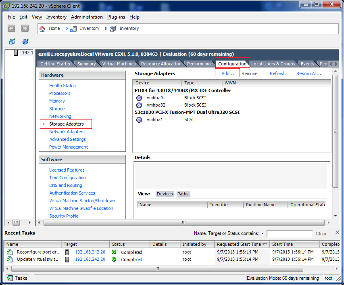Click the second Inventory breadcrumb icon
Image resolution: width=344 pixels, height=285 pixels.
(x=113, y=29)
